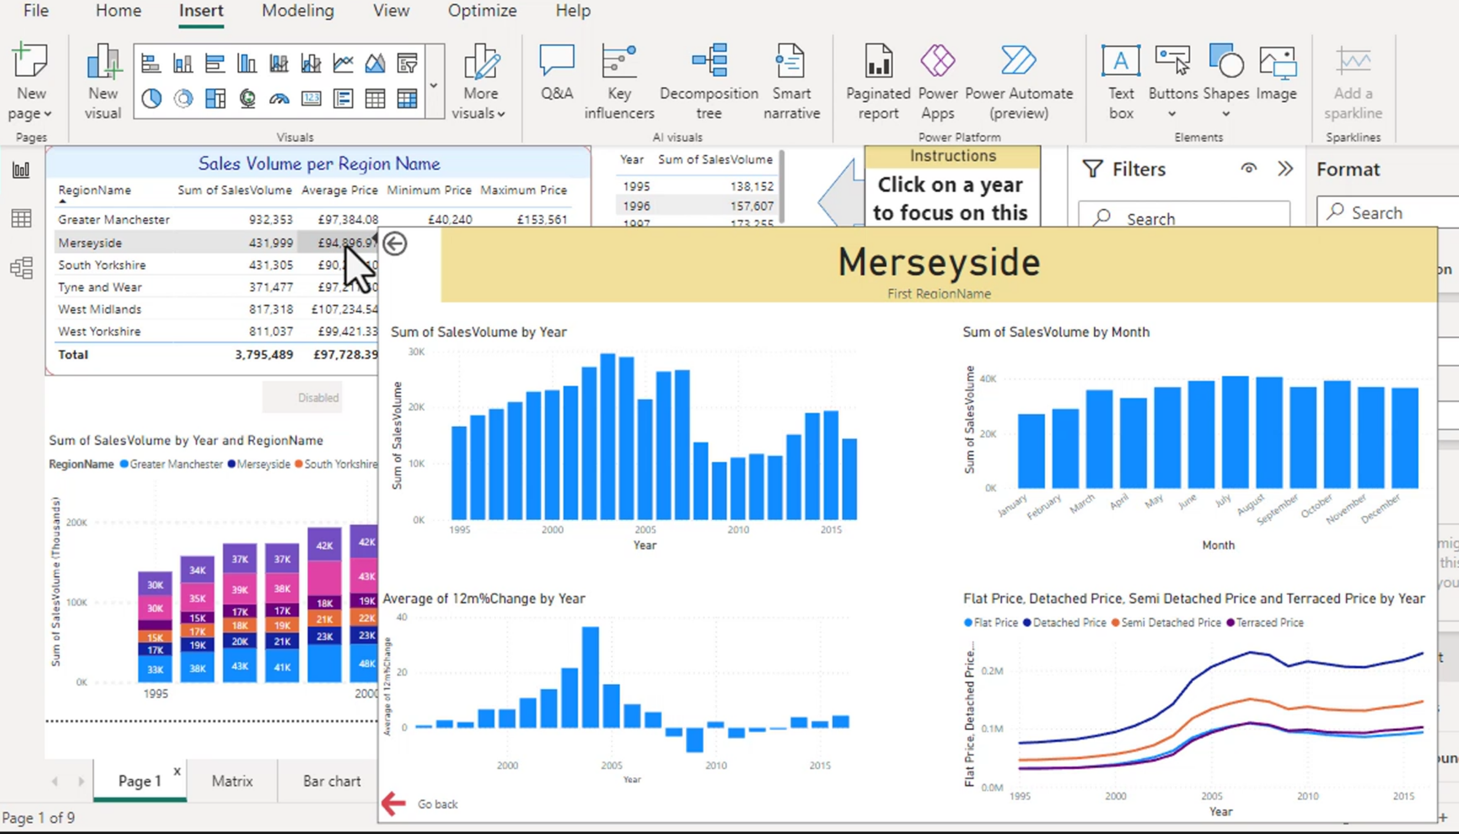
Task: Insert a Key influencers visual
Action: click(x=619, y=81)
